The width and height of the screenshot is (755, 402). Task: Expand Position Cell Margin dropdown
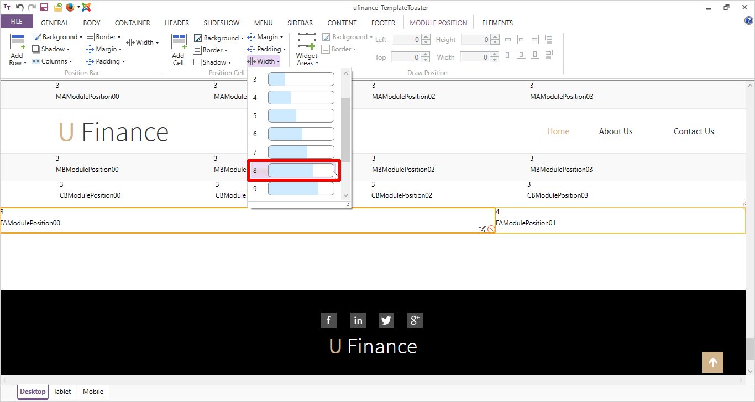point(264,37)
